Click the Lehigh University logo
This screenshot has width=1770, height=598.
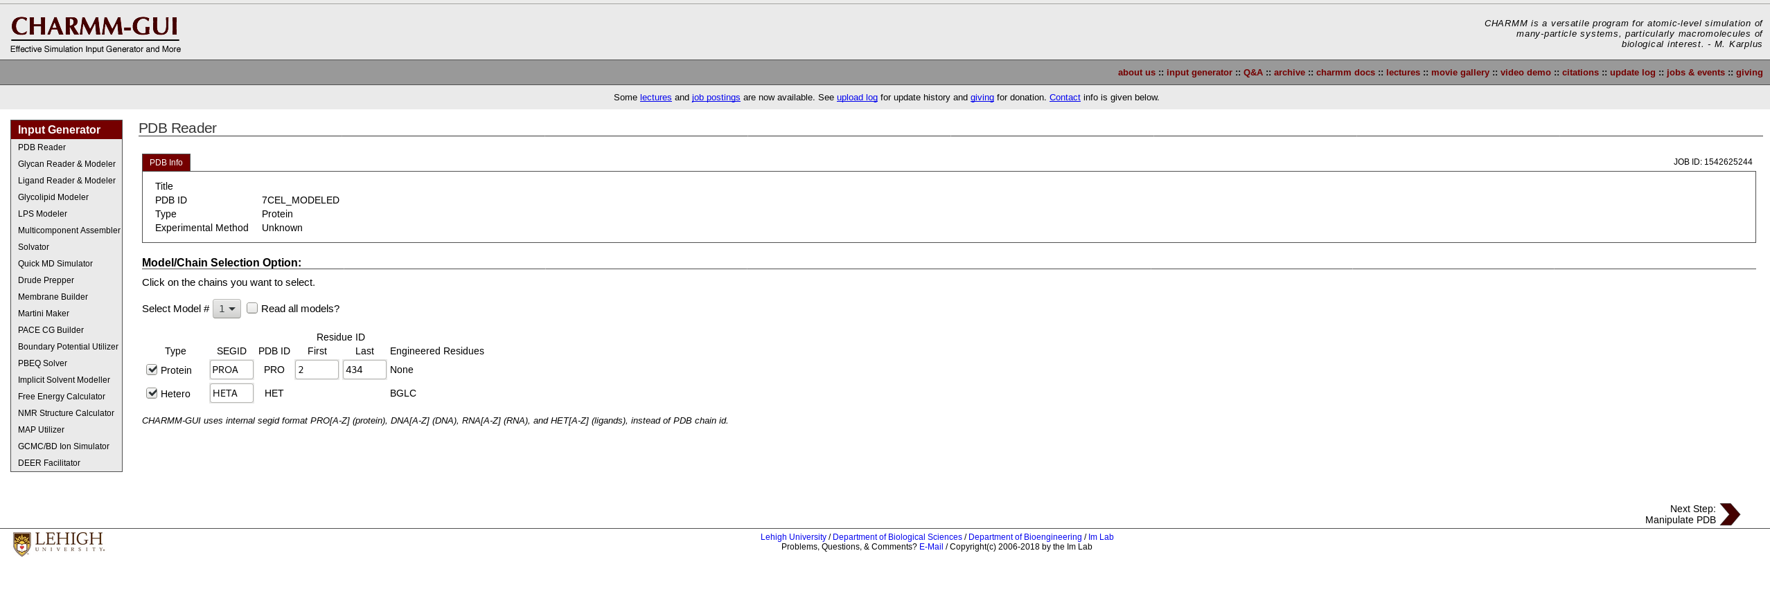[x=59, y=543]
